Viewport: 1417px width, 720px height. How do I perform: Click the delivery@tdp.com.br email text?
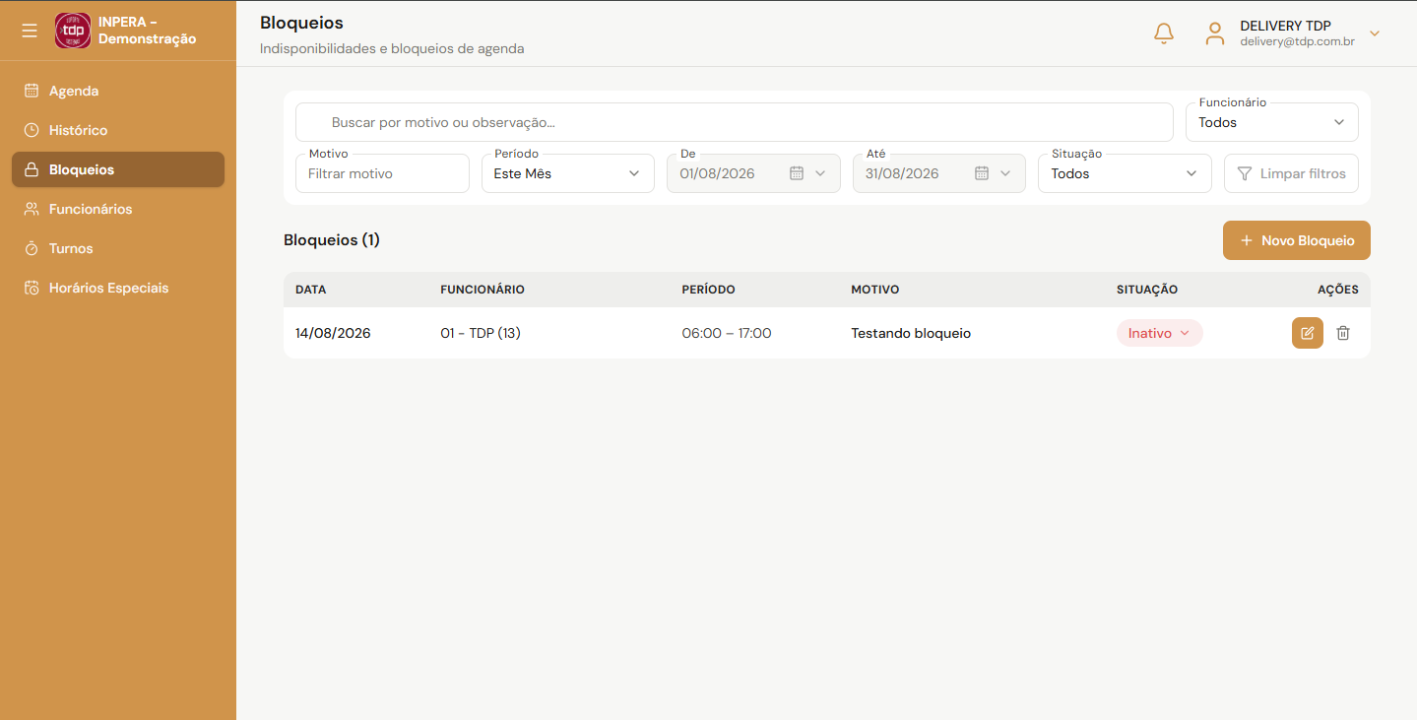1298,42
